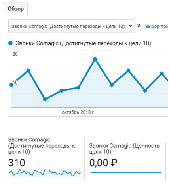Click the rightmost visible peak data point
The image size is (169, 184).
pyautogui.click(x=162, y=73)
